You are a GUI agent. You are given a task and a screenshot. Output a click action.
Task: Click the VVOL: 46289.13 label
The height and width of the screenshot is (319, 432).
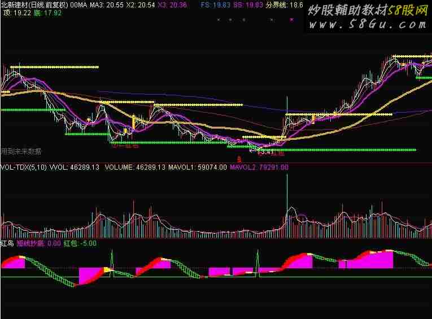click(75, 167)
